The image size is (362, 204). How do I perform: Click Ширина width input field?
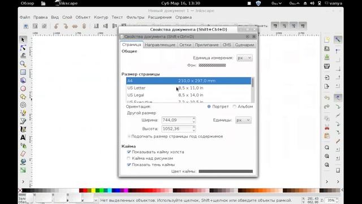pos(177,120)
